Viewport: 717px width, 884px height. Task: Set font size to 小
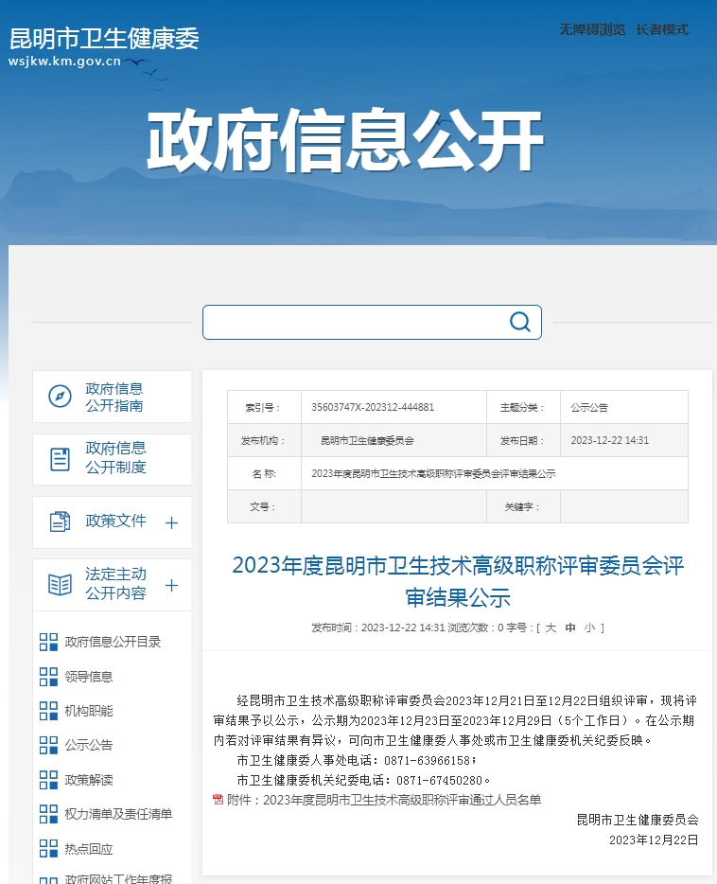pyautogui.click(x=589, y=628)
